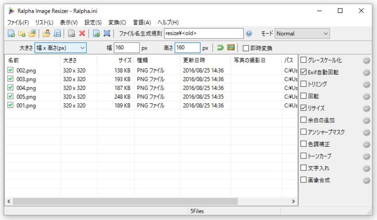Click the horizontal scrollbar thumb in file list
Viewport: 377px width, 220px height.
(125, 201)
